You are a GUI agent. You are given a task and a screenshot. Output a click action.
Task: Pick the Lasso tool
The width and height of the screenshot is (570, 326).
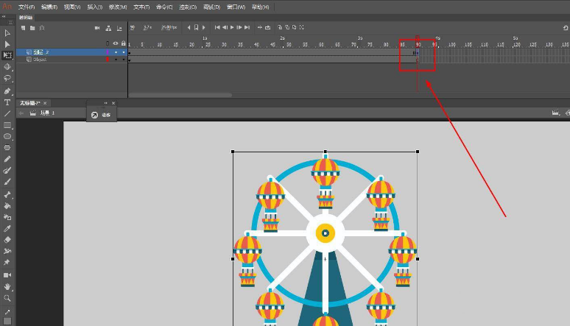pos(7,78)
